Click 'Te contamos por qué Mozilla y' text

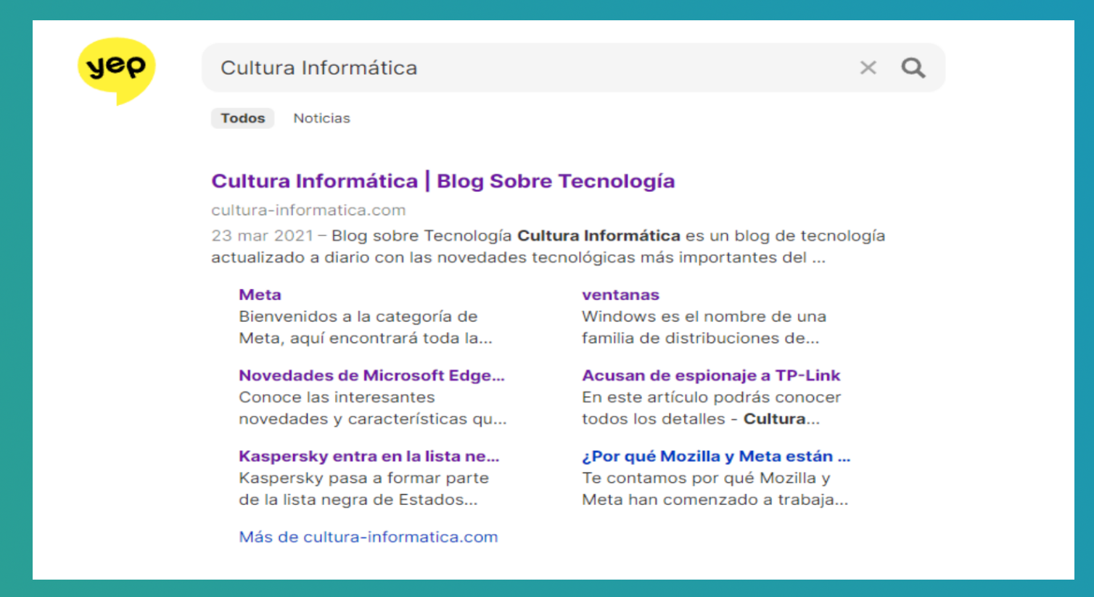click(706, 478)
